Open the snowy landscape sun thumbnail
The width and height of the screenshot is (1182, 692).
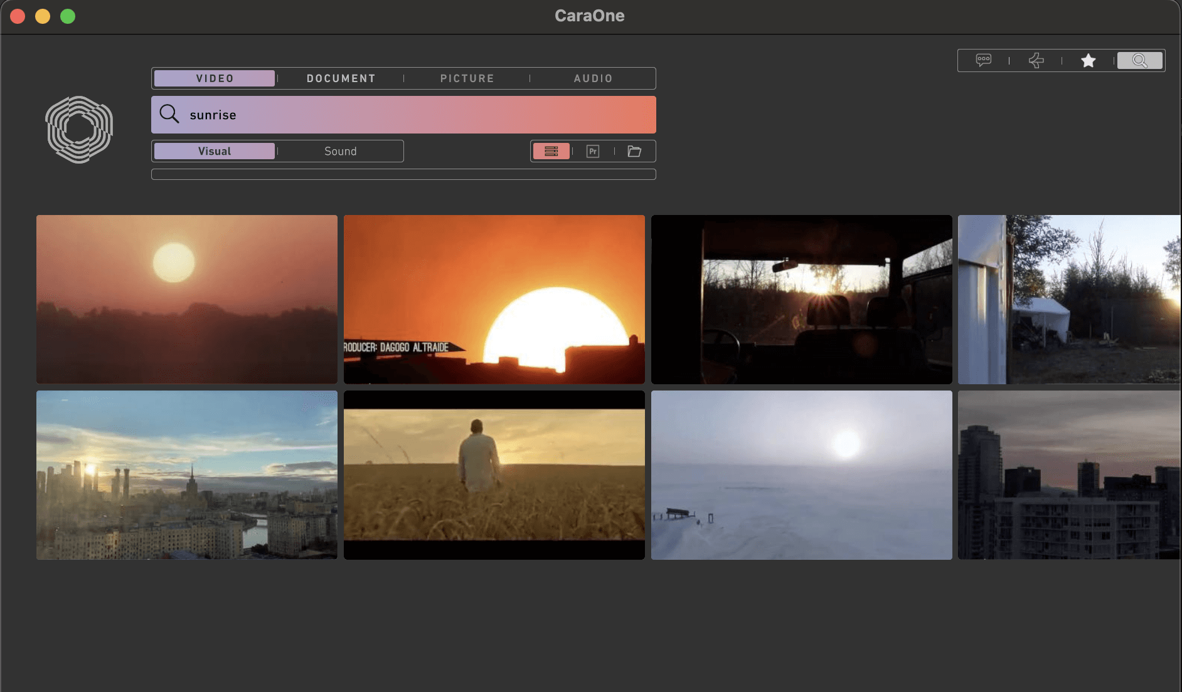[x=801, y=474]
